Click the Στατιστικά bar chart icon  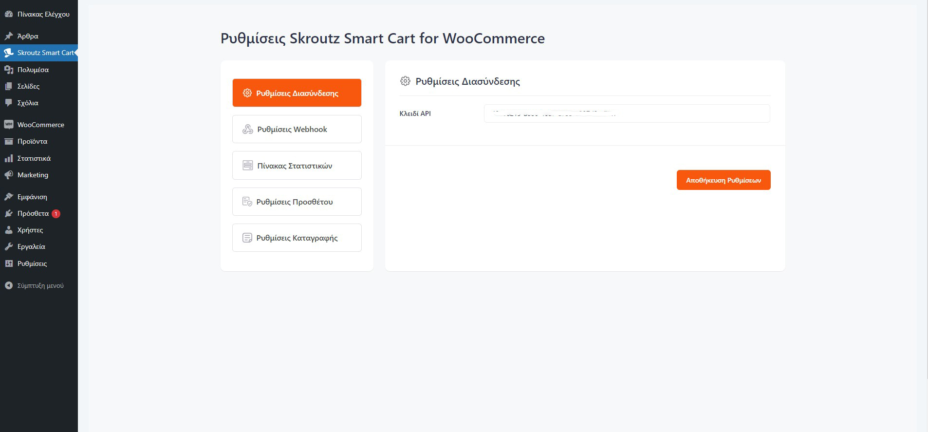(8, 158)
